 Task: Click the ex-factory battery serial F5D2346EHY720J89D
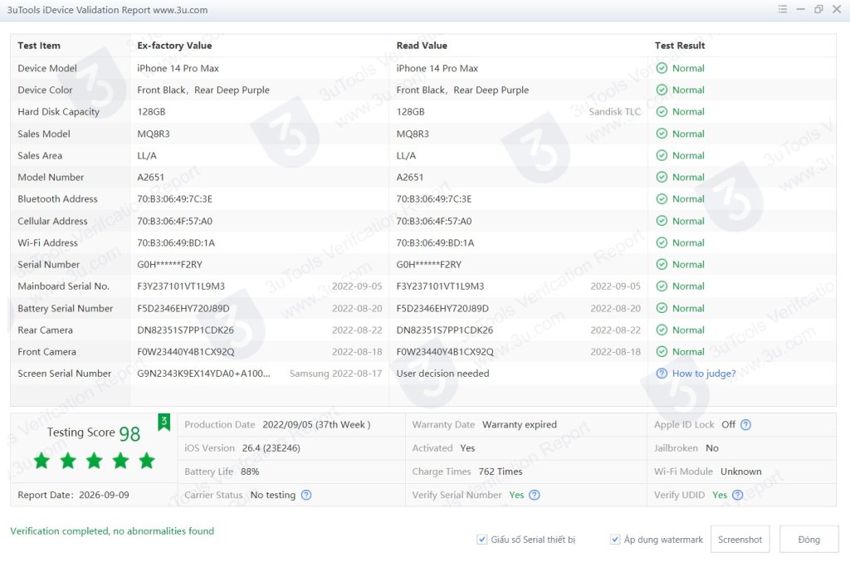183,308
